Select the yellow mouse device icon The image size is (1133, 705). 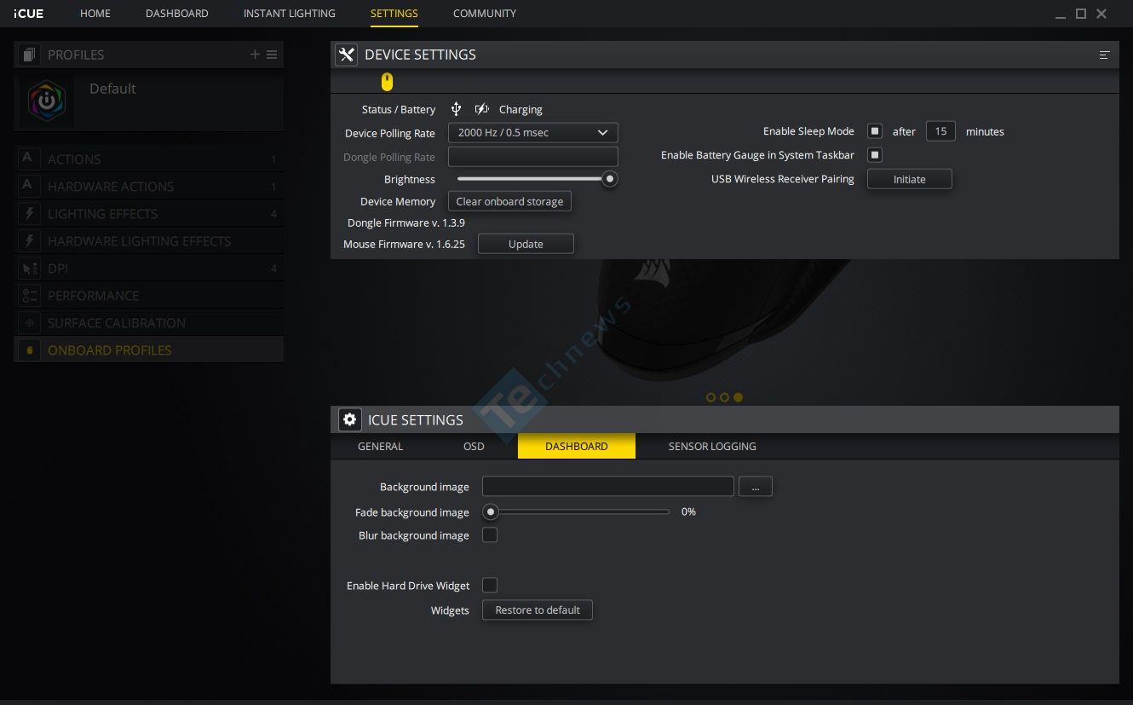[x=387, y=82]
